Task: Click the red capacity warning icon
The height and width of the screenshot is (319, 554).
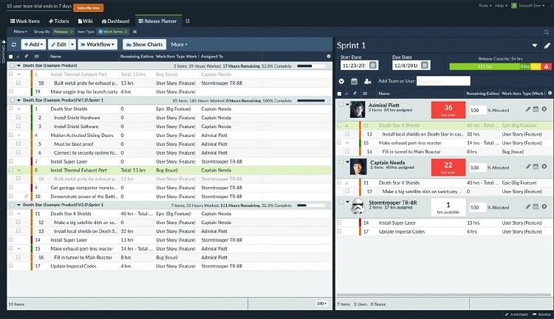Action: pyautogui.click(x=546, y=66)
